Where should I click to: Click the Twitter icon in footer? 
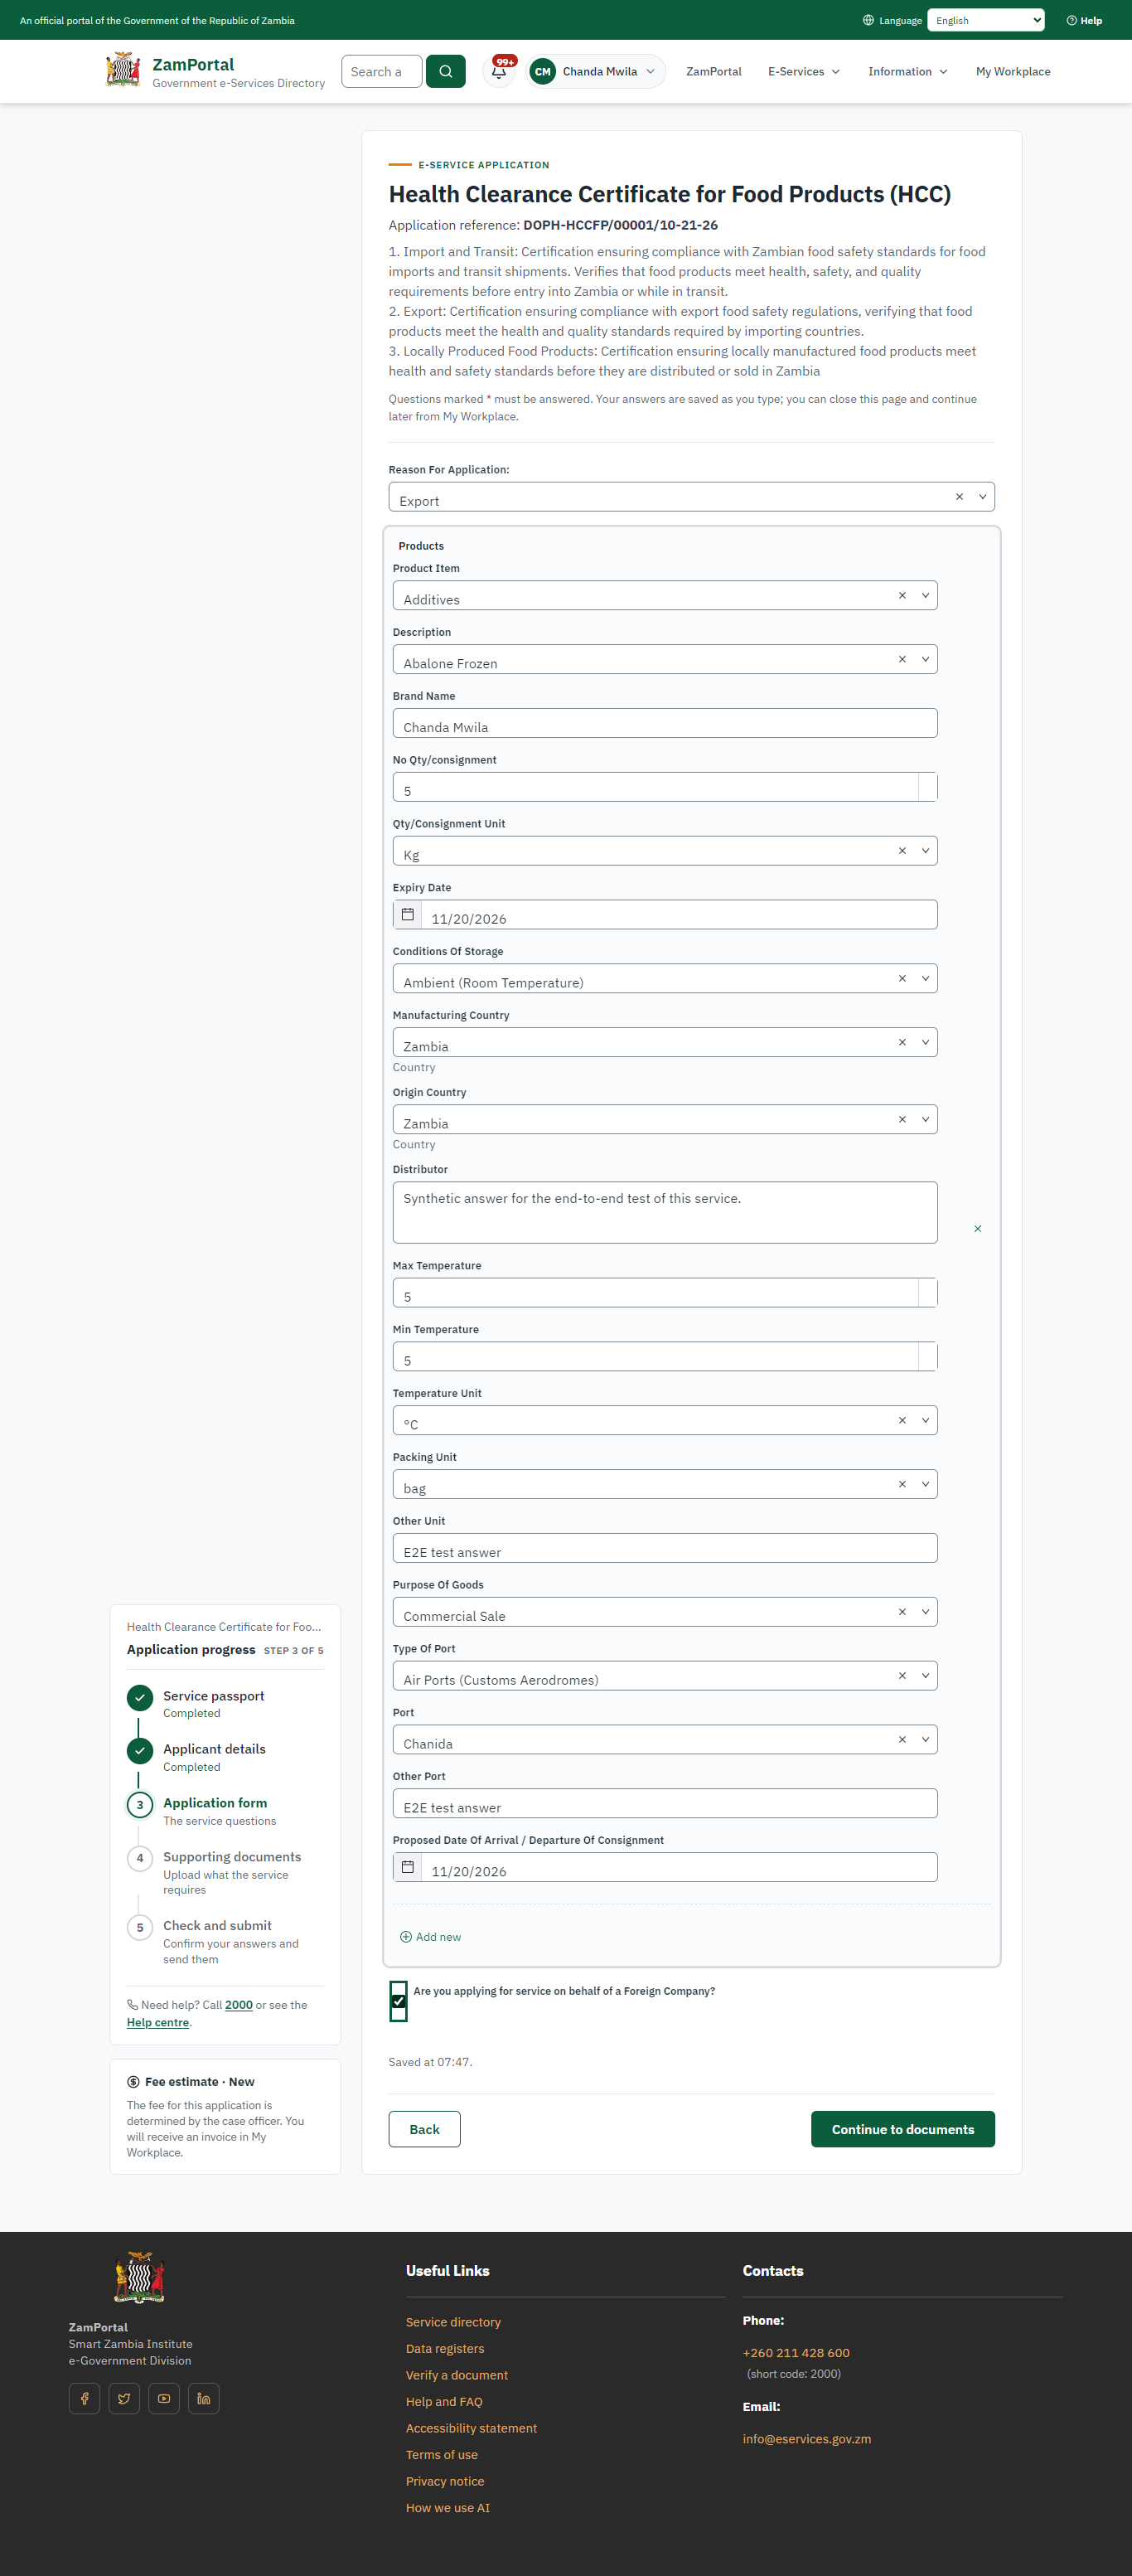[x=124, y=2398]
